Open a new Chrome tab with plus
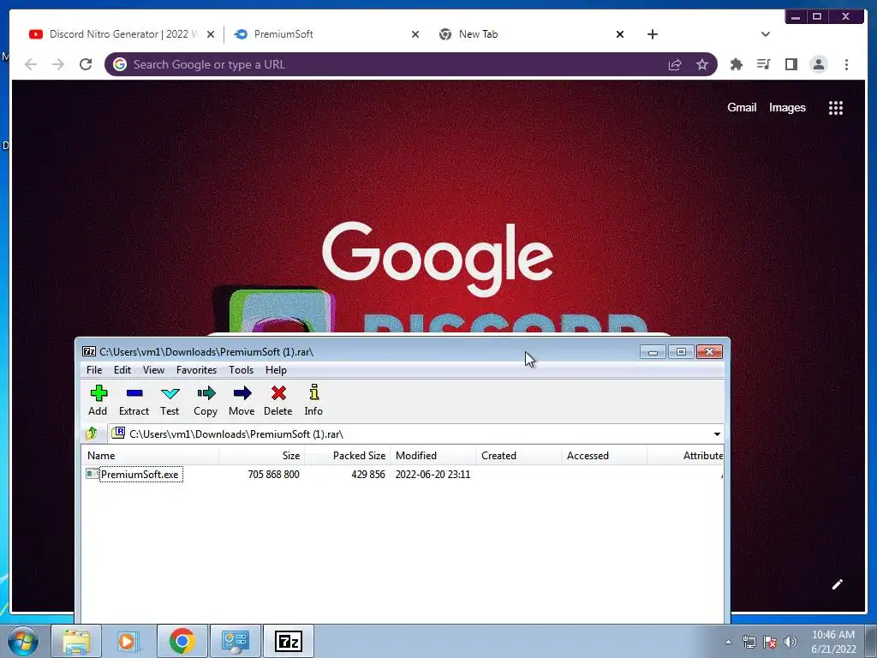Image resolution: width=877 pixels, height=658 pixels. [x=652, y=34]
